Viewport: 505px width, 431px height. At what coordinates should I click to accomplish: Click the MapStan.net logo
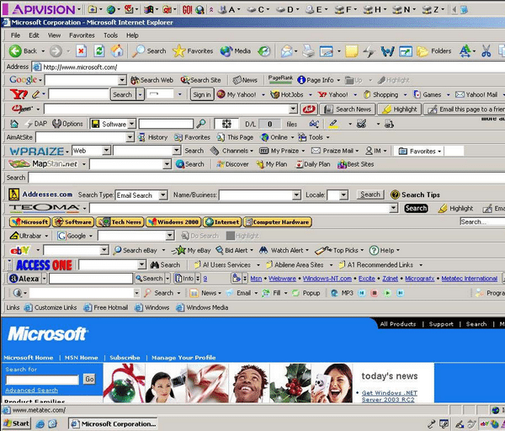(43, 164)
